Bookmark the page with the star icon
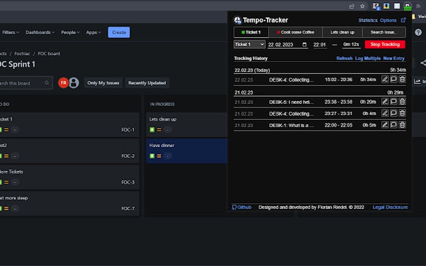This screenshot has width=426, height=266. (x=362, y=6)
